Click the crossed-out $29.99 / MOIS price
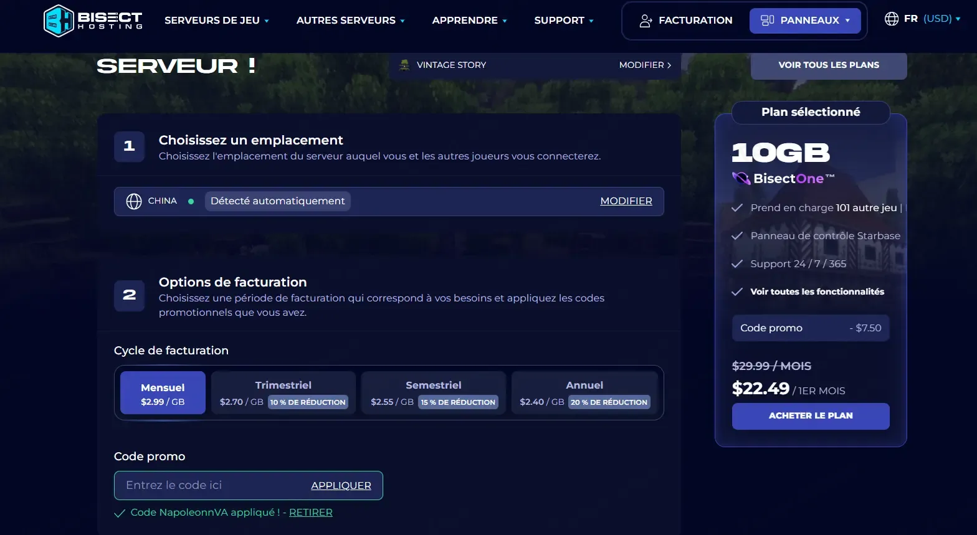The image size is (977, 535). [771, 366]
